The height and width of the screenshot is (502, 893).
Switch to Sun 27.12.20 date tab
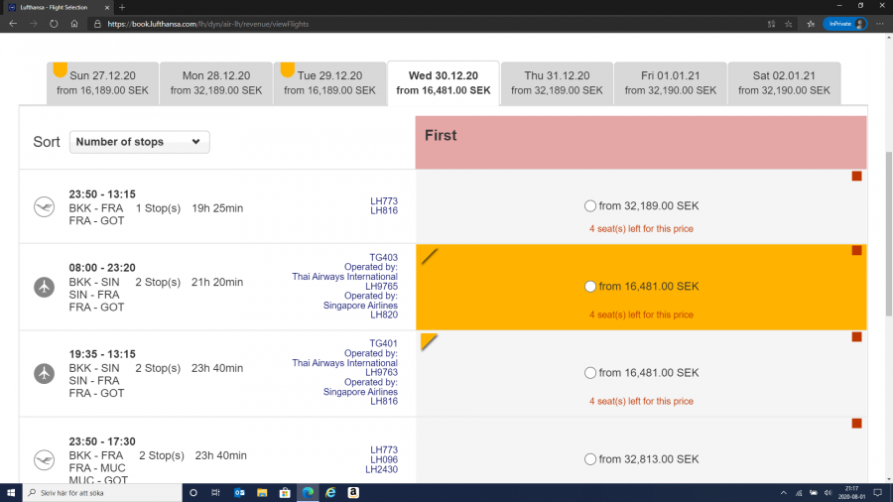[102, 83]
